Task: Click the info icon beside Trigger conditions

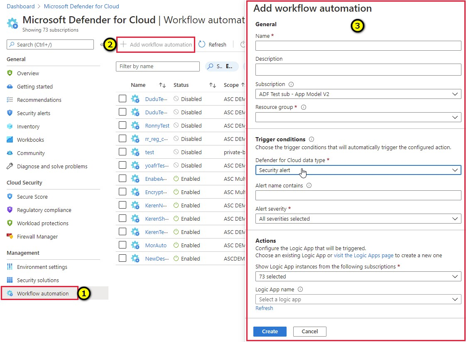Action: pyautogui.click(x=311, y=139)
